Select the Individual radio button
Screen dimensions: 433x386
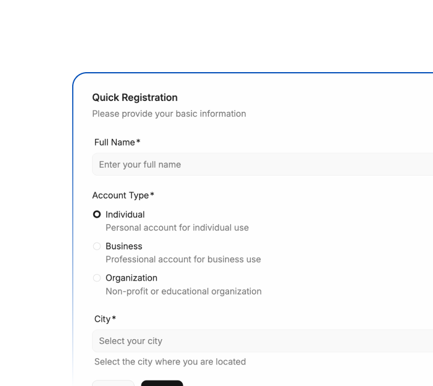point(97,215)
